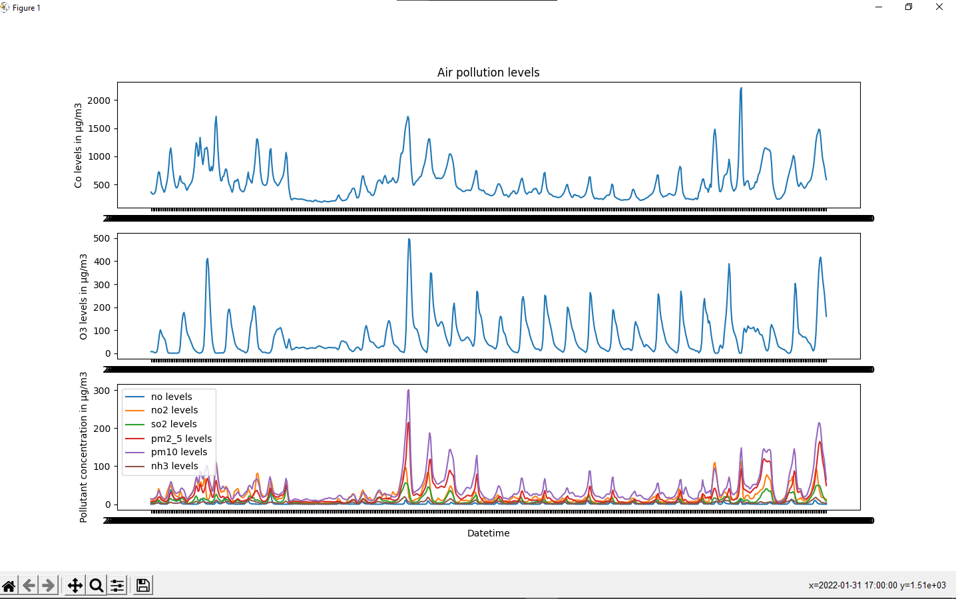Screen dimensions: 956x599
Task: Click the 'Datetime' axis label
Action: point(488,533)
